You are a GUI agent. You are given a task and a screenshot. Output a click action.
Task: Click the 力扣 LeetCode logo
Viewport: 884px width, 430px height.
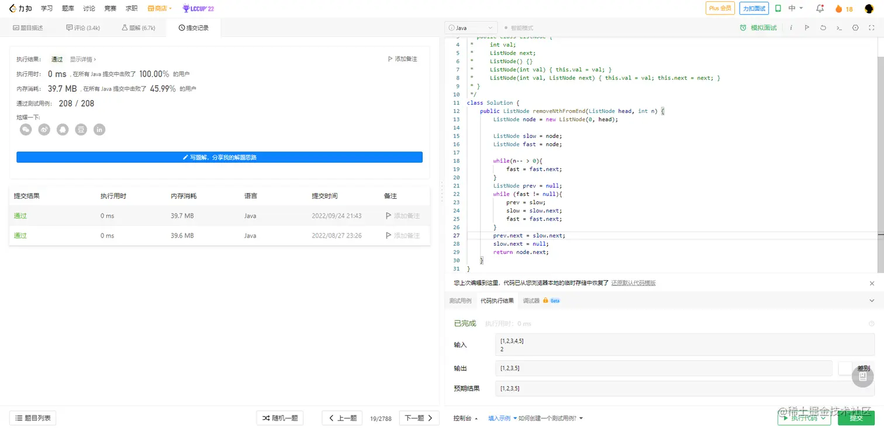click(20, 9)
